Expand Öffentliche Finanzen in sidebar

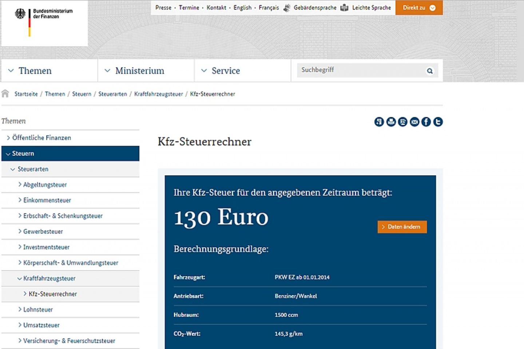70,138
